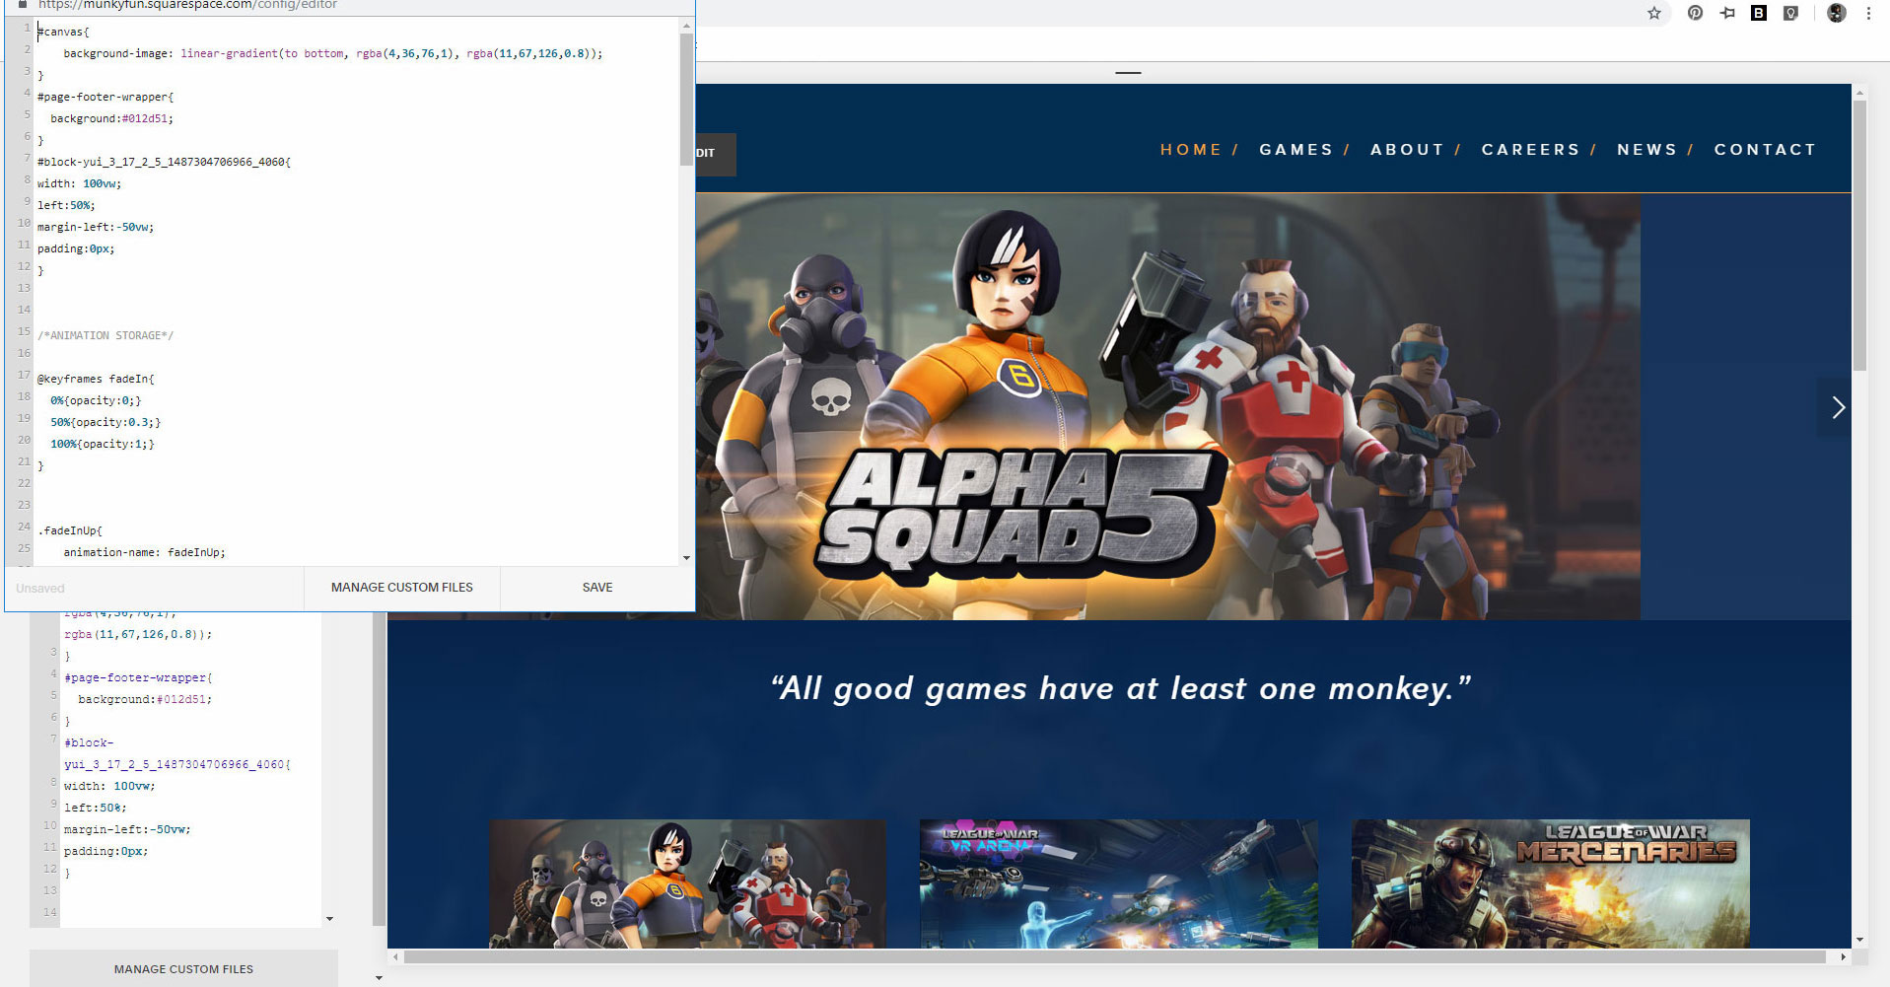The height and width of the screenshot is (987, 1890).
Task: Click the '100%{opacity:1;}' keyframe line
Action: (103, 444)
